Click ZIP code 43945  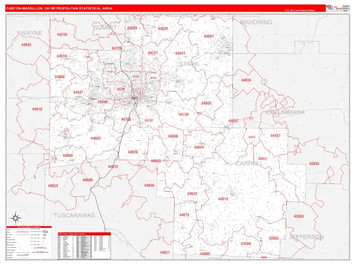pos(314,164)
